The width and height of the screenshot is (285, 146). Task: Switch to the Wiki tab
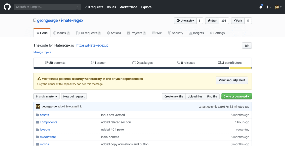pos(157,33)
